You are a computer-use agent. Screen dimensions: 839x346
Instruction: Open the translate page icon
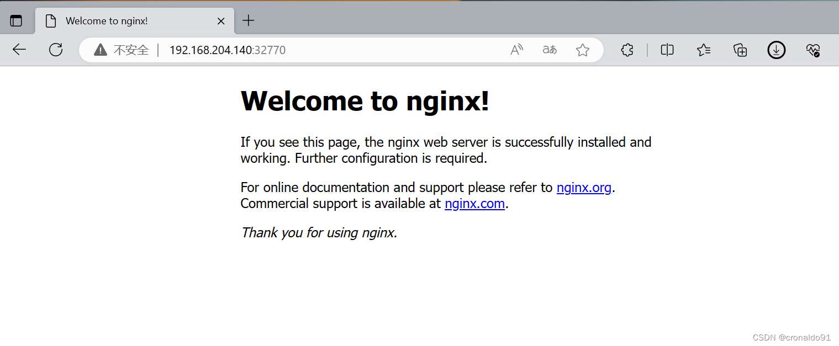point(550,50)
